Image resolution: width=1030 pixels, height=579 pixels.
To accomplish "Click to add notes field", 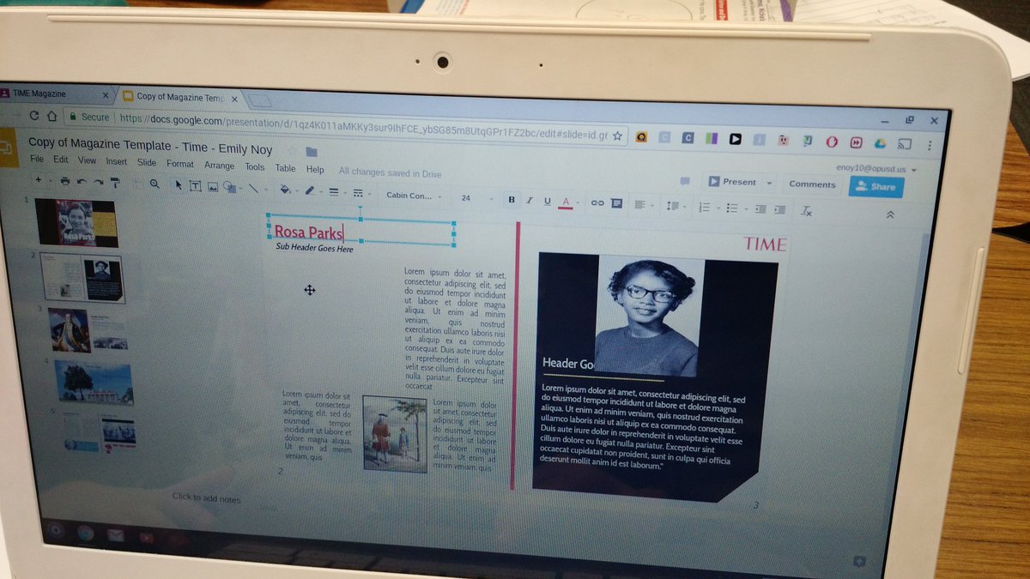I will 207,498.
